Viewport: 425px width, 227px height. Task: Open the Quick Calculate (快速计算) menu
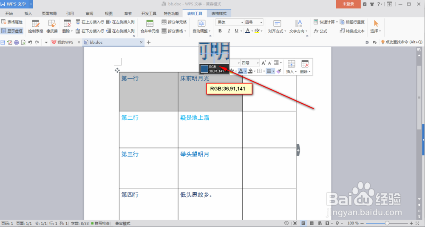(x=326, y=22)
